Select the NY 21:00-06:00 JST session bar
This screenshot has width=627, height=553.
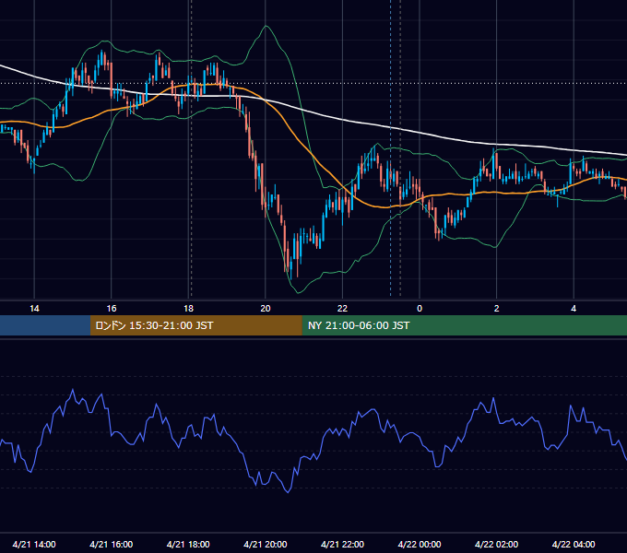464,325
